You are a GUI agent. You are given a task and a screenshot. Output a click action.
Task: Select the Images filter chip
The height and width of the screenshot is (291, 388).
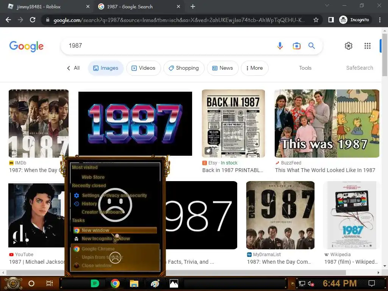106,68
